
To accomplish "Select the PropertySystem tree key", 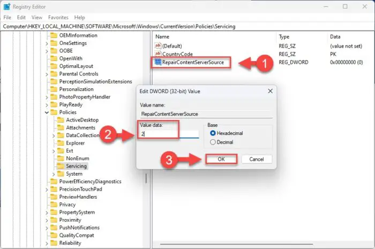I will 77,212.
